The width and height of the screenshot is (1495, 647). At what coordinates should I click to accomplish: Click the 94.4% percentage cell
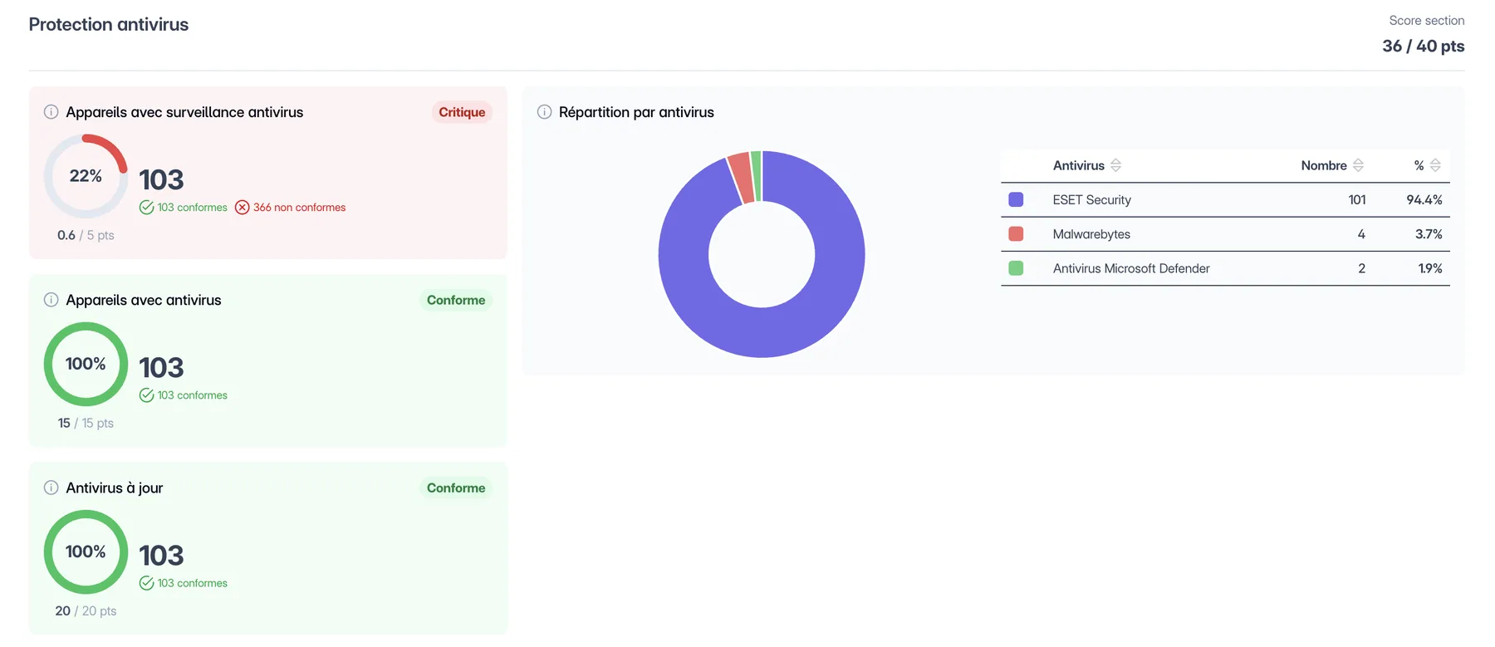click(1424, 200)
